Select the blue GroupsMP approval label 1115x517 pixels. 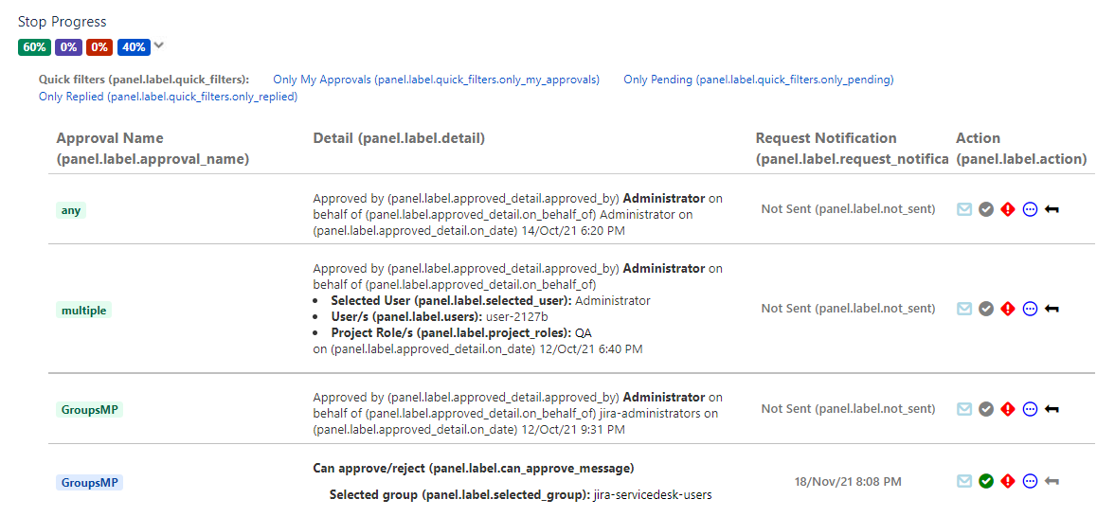(x=89, y=482)
